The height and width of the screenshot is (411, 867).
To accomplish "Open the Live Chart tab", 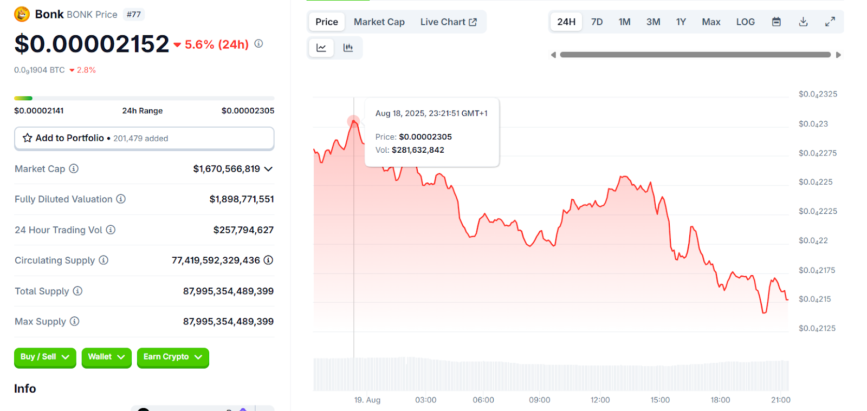I will [x=448, y=22].
